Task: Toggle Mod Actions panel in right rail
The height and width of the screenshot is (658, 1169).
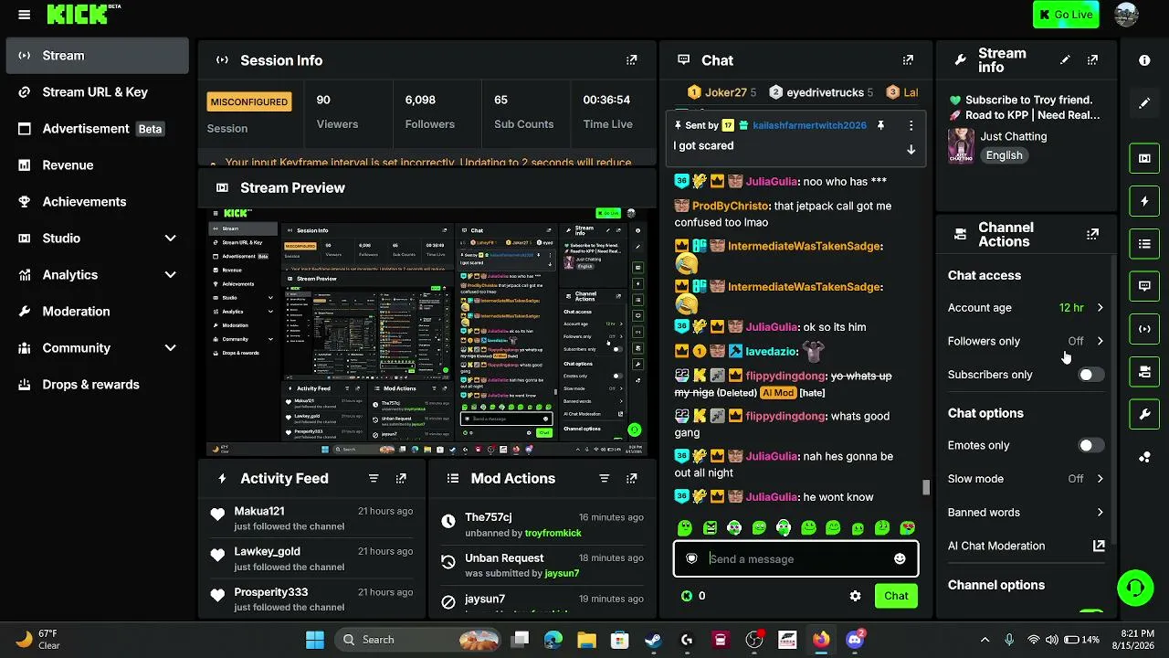Action: [1144, 244]
